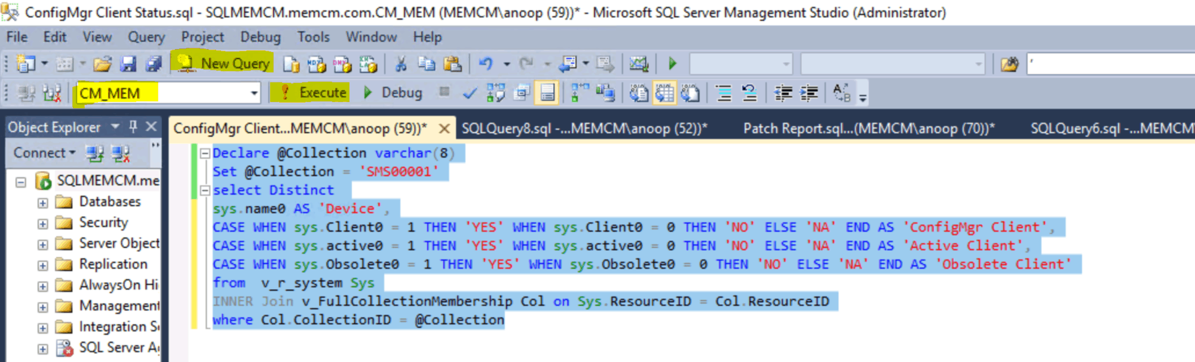The width and height of the screenshot is (1195, 362).
Task: Toggle Results to Text mode
Action: point(639,93)
